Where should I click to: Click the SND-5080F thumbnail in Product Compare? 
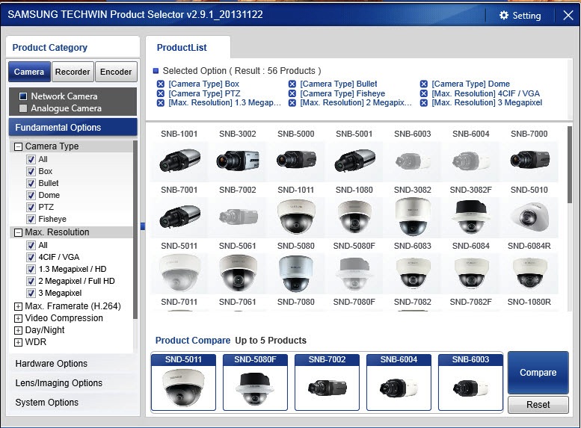(253, 386)
